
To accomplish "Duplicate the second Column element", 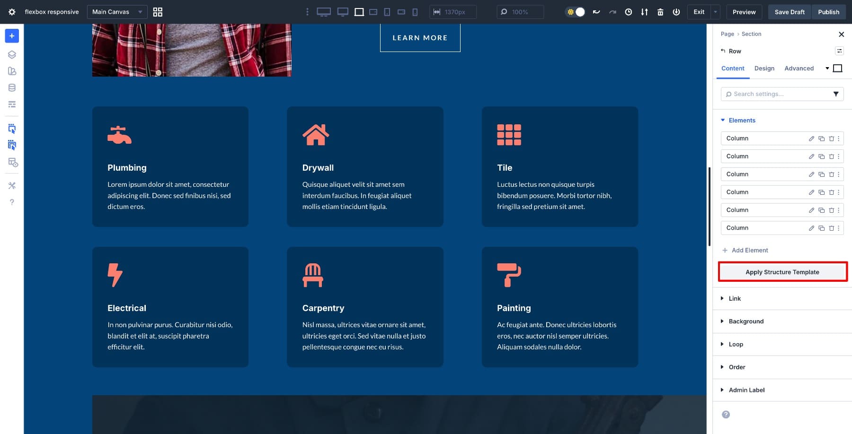I will (821, 156).
